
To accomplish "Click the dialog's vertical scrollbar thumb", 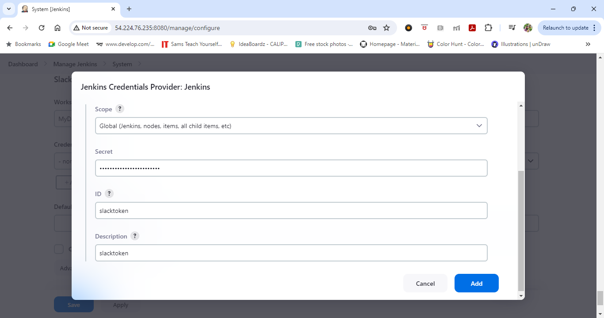I will (521, 231).
